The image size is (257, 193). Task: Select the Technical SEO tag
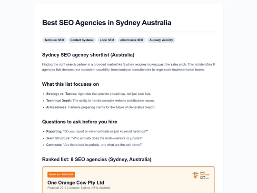coord(54,40)
